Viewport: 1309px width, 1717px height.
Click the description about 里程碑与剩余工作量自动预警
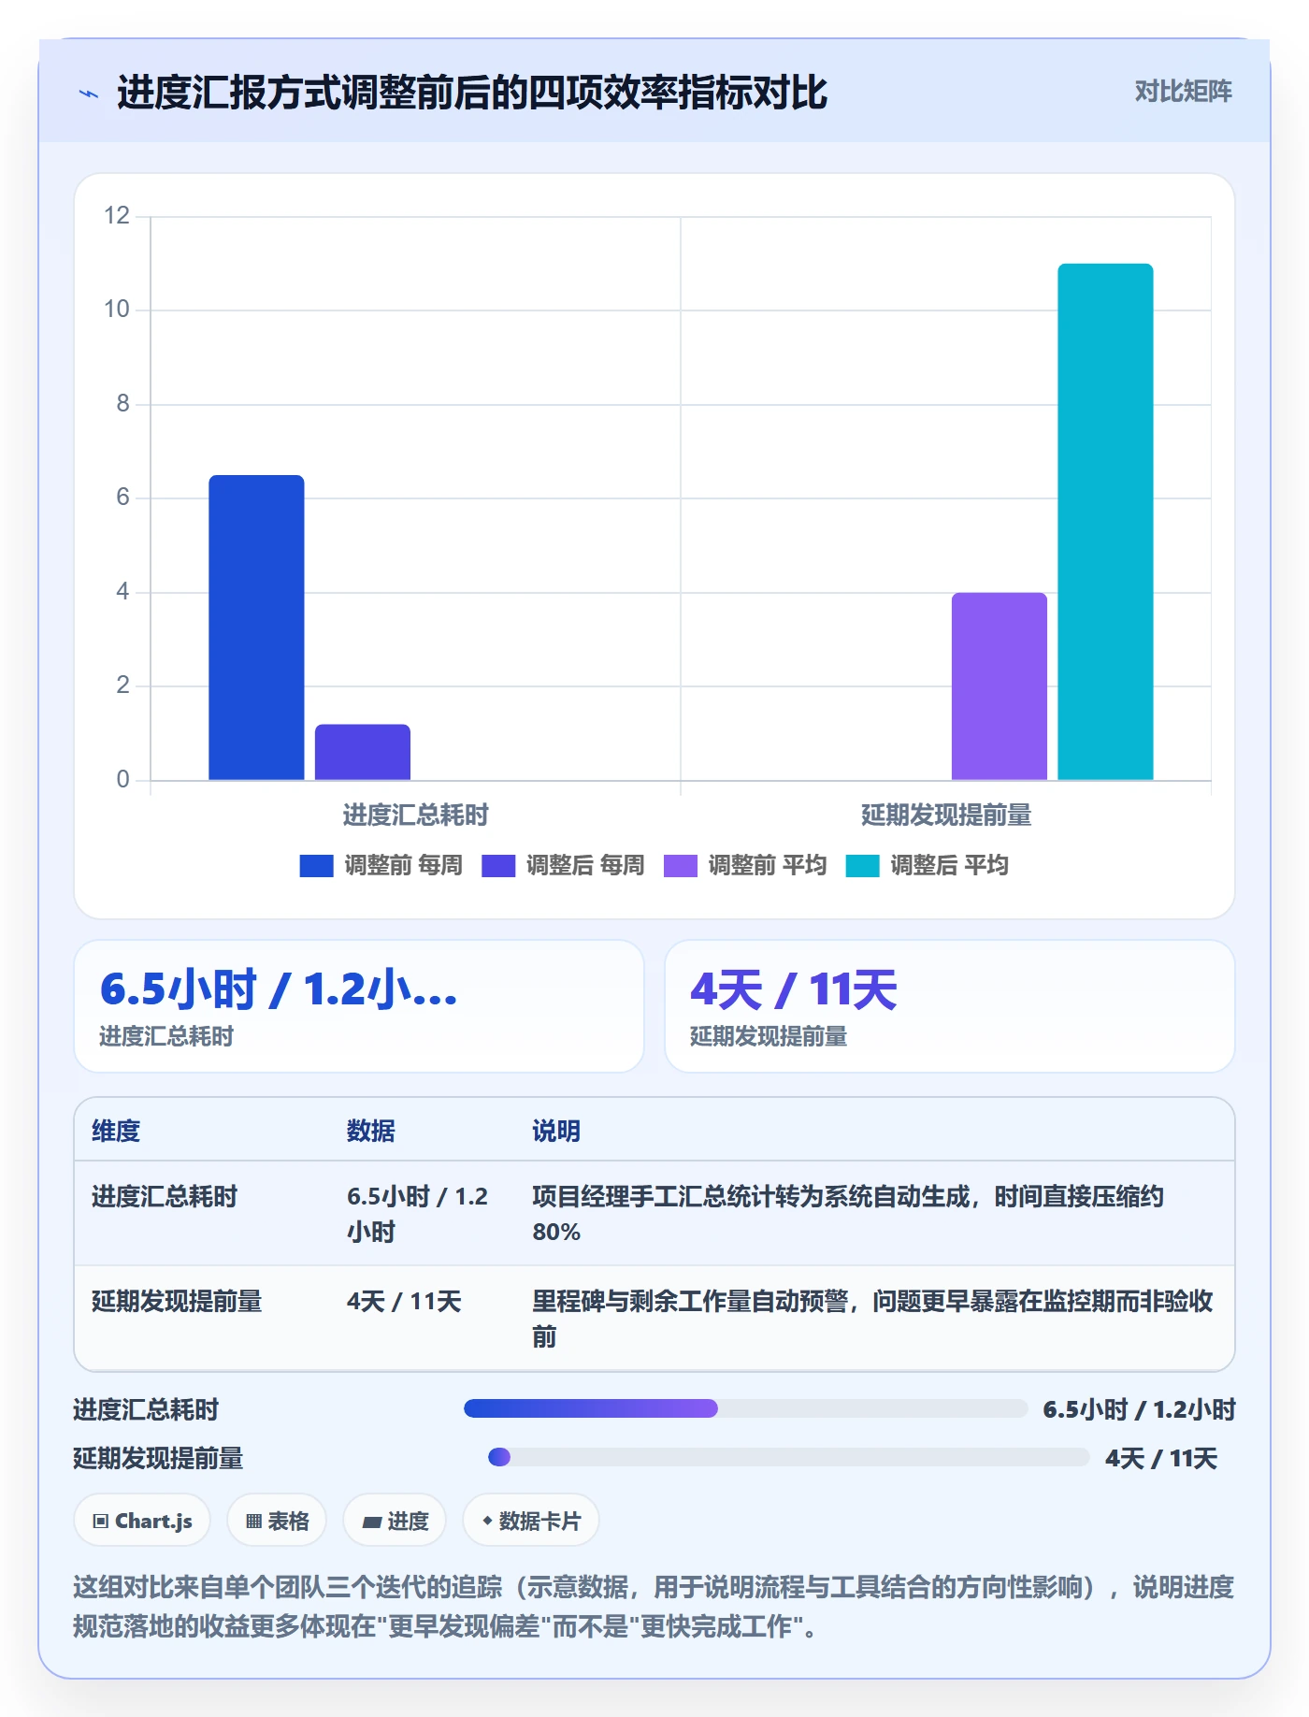872,1319
